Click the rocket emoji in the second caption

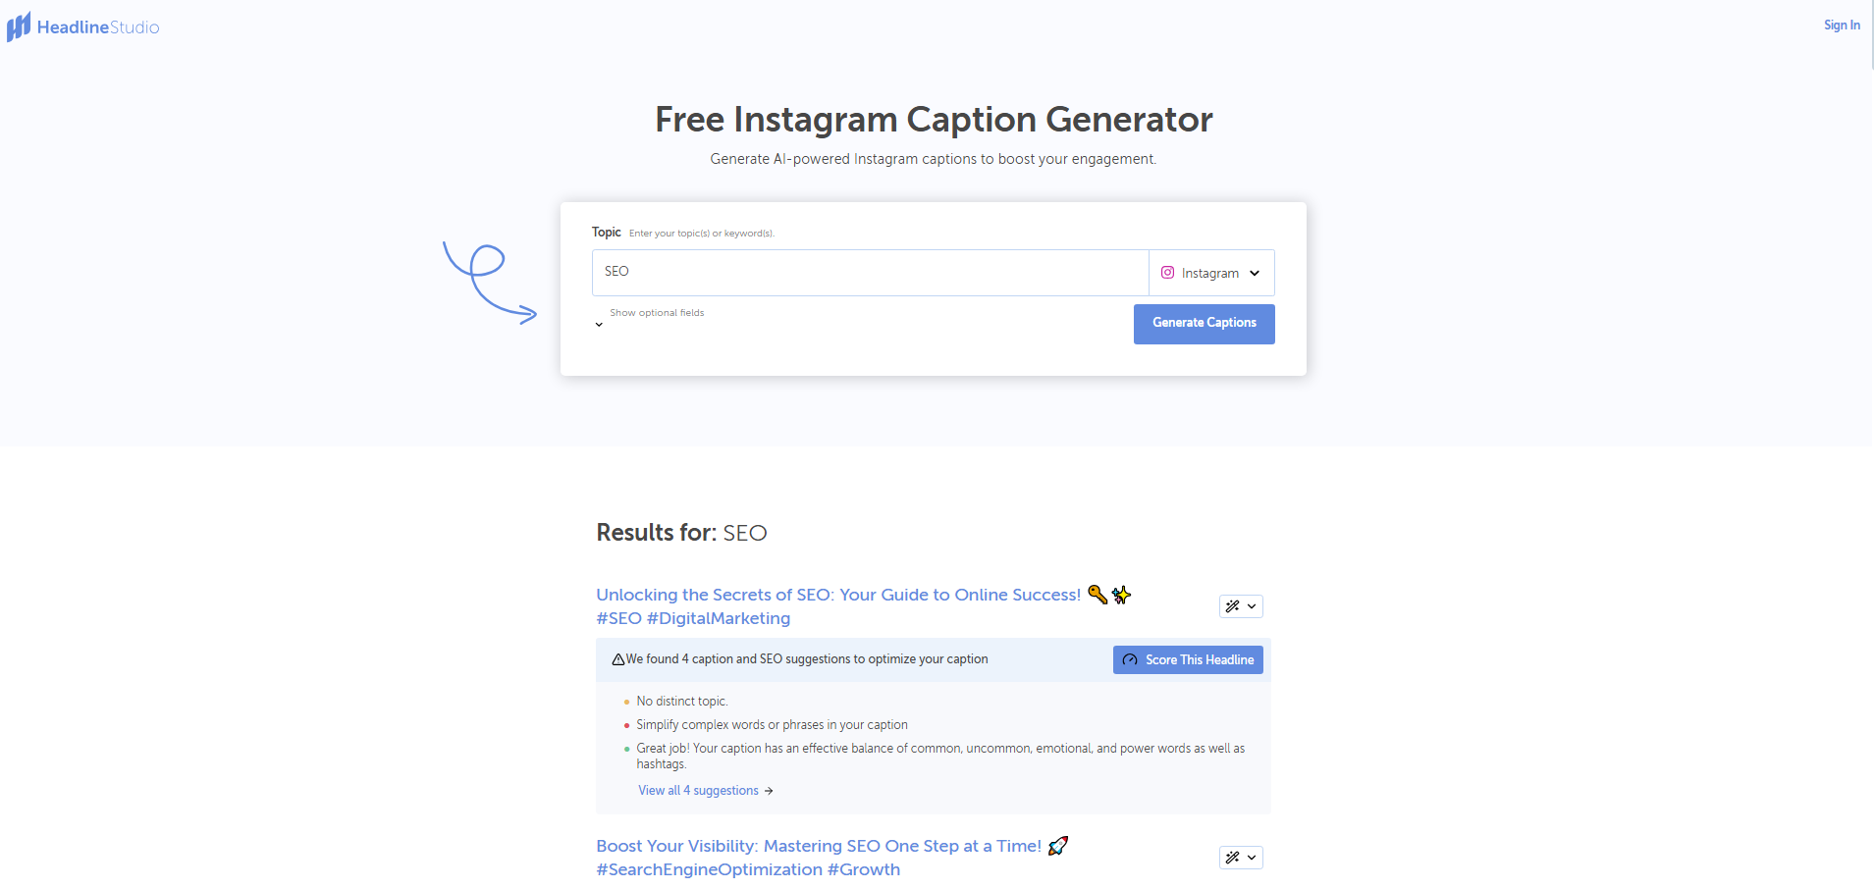click(x=1058, y=845)
